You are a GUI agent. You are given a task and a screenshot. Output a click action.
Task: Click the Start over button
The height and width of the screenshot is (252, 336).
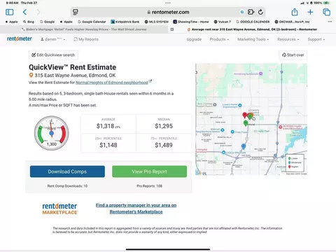coord(293,55)
